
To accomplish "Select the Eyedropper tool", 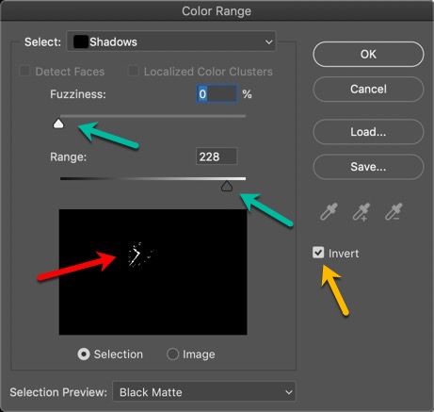I will pos(329,211).
